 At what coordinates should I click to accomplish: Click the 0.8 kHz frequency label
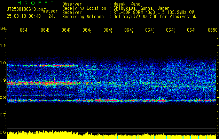tap(3, 97)
